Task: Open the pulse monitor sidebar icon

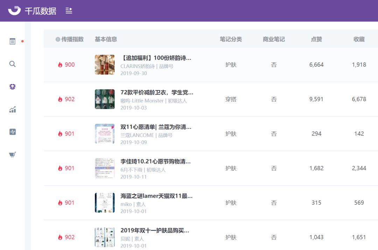Action: tap(13, 132)
